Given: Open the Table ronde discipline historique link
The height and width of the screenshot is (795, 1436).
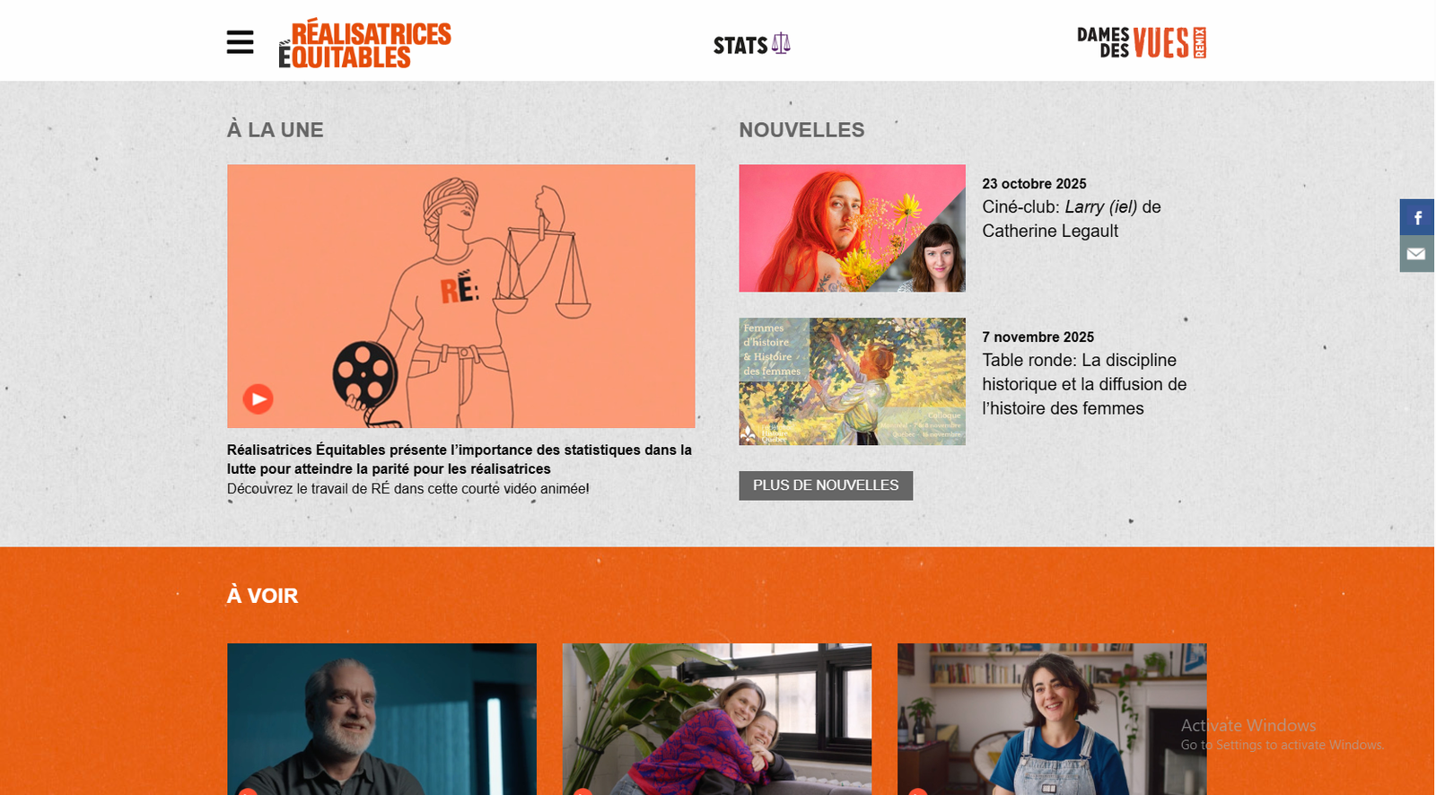Looking at the screenshot, I should [1084, 384].
